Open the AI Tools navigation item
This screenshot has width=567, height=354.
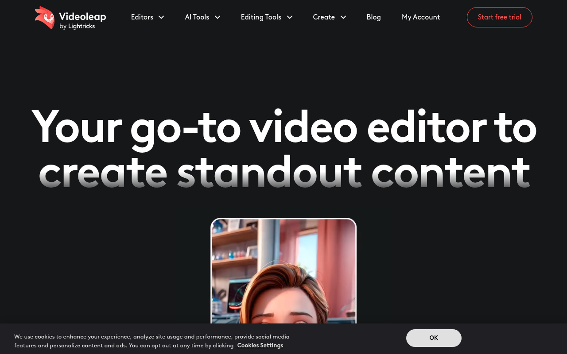point(197,17)
